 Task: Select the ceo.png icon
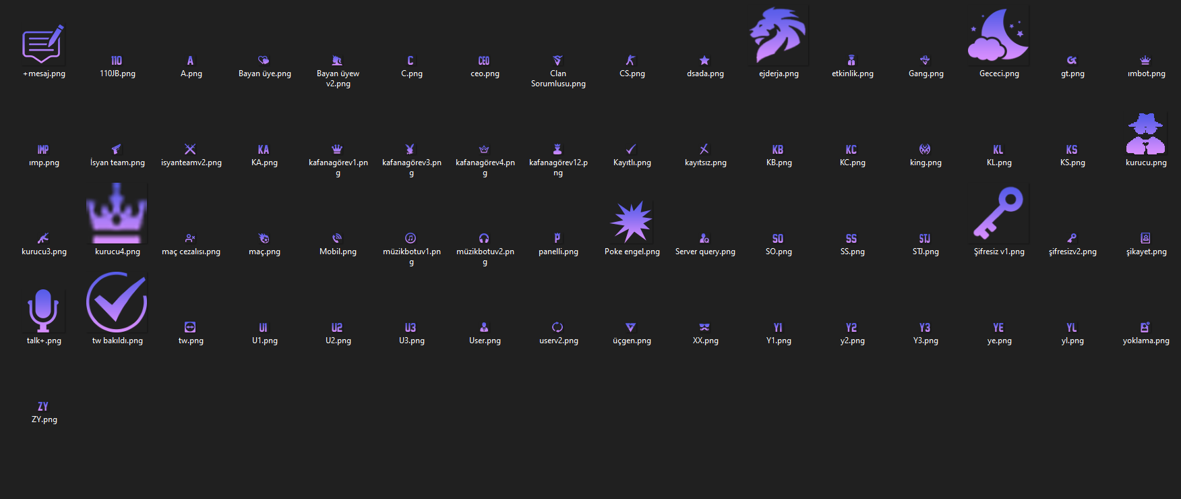coord(484,61)
